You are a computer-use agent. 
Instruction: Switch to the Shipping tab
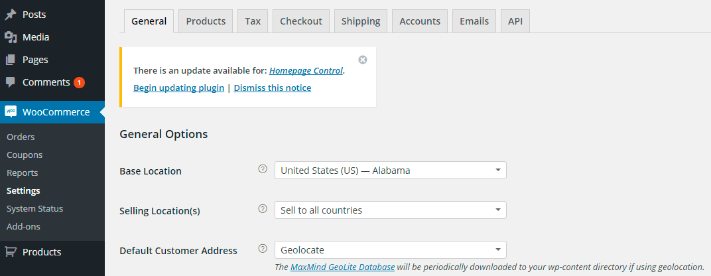[361, 21]
